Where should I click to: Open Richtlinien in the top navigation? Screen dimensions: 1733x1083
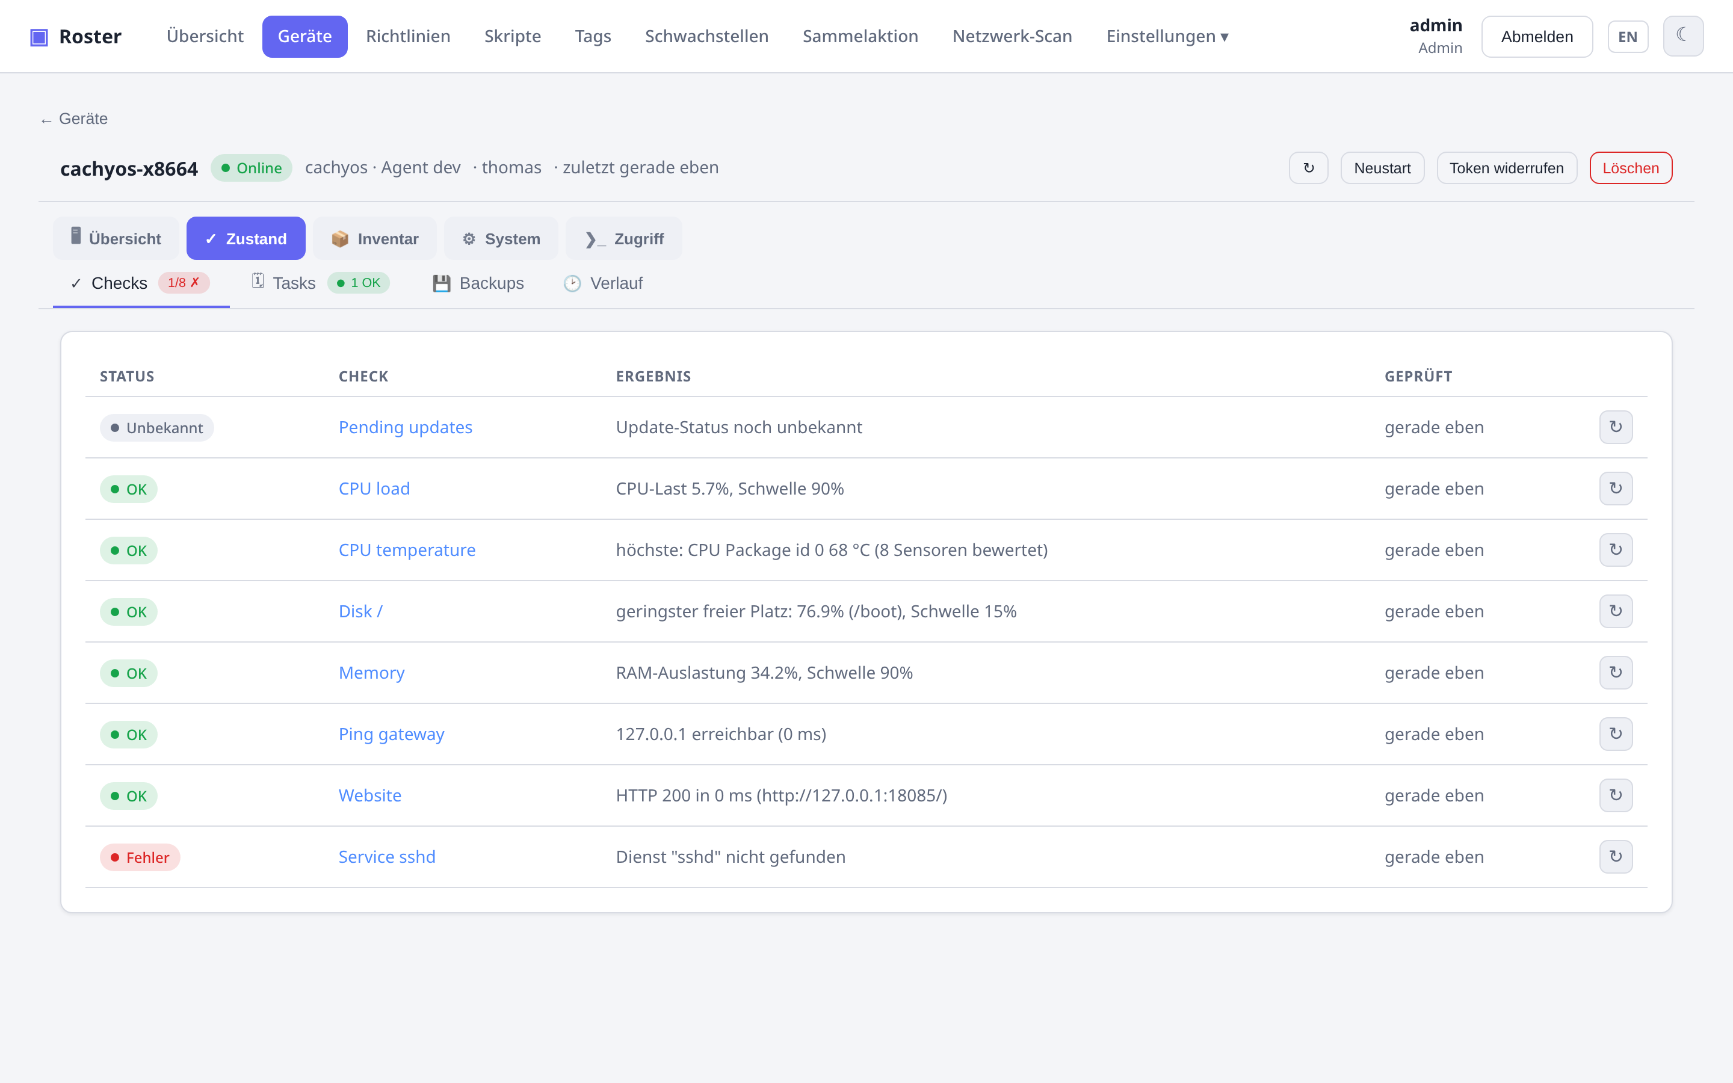pos(408,36)
